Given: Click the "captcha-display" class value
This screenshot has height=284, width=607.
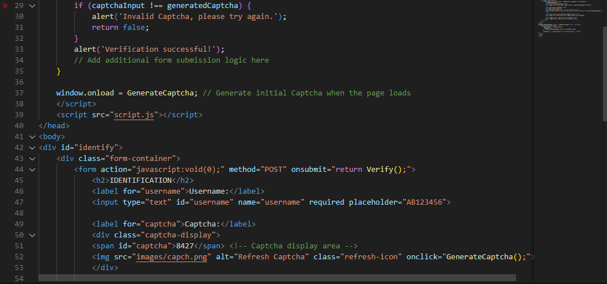Looking at the screenshot, I should [178, 235].
